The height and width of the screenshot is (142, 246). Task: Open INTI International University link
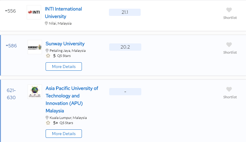tap(63, 13)
